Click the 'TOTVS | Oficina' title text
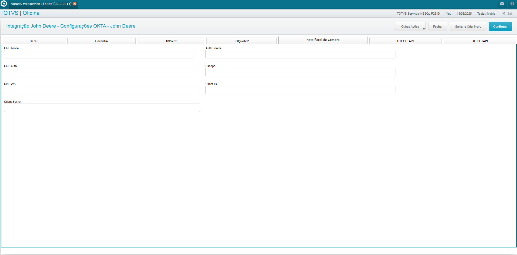Viewport: 517px width, 255px height. pyautogui.click(x=20, y=13)
